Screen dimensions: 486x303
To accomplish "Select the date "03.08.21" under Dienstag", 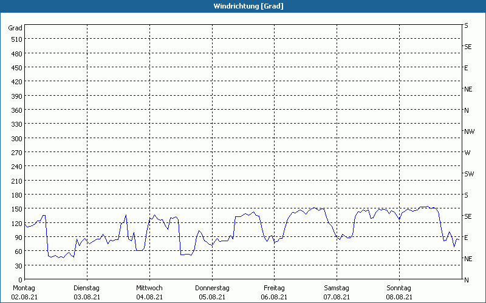I will 87,297.
